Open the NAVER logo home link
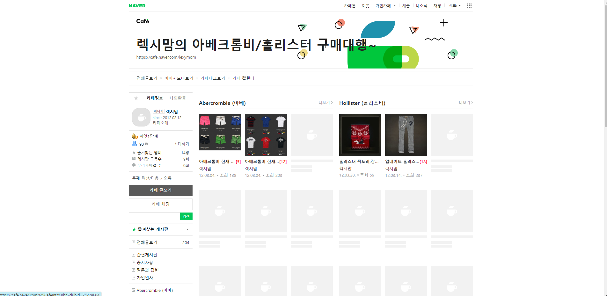This screenshot has height=296, width=607. (137, 6)
